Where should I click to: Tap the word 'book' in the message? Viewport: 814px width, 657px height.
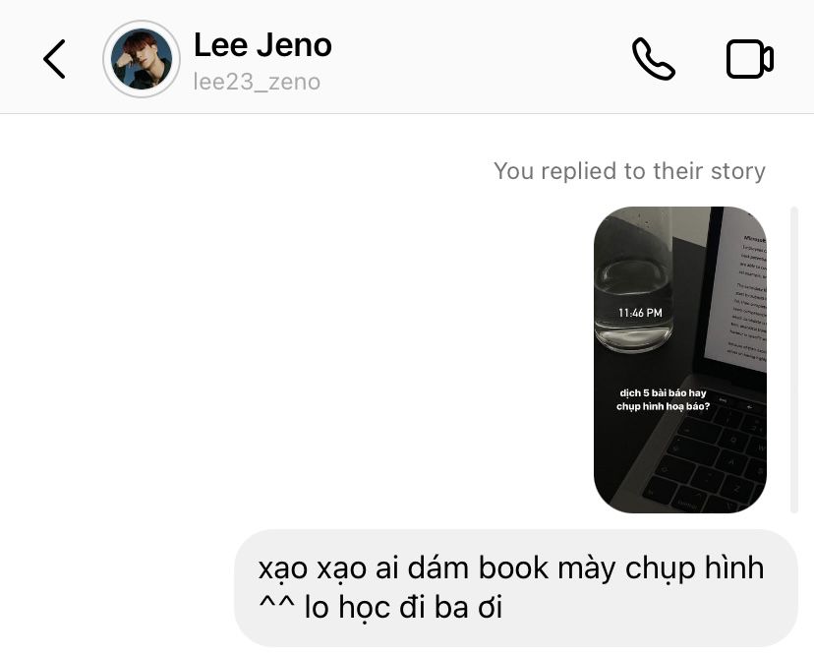[x=513, y=567]
